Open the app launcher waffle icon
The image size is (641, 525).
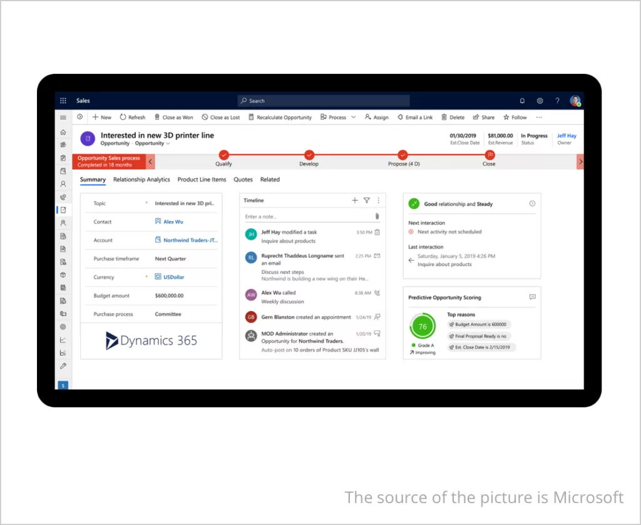point(63,101)
